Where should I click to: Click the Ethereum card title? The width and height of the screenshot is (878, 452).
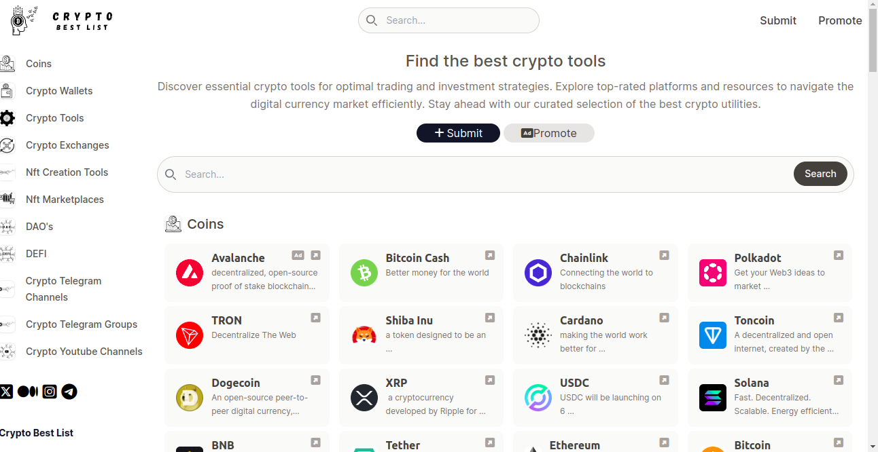[x=575, y=445]
